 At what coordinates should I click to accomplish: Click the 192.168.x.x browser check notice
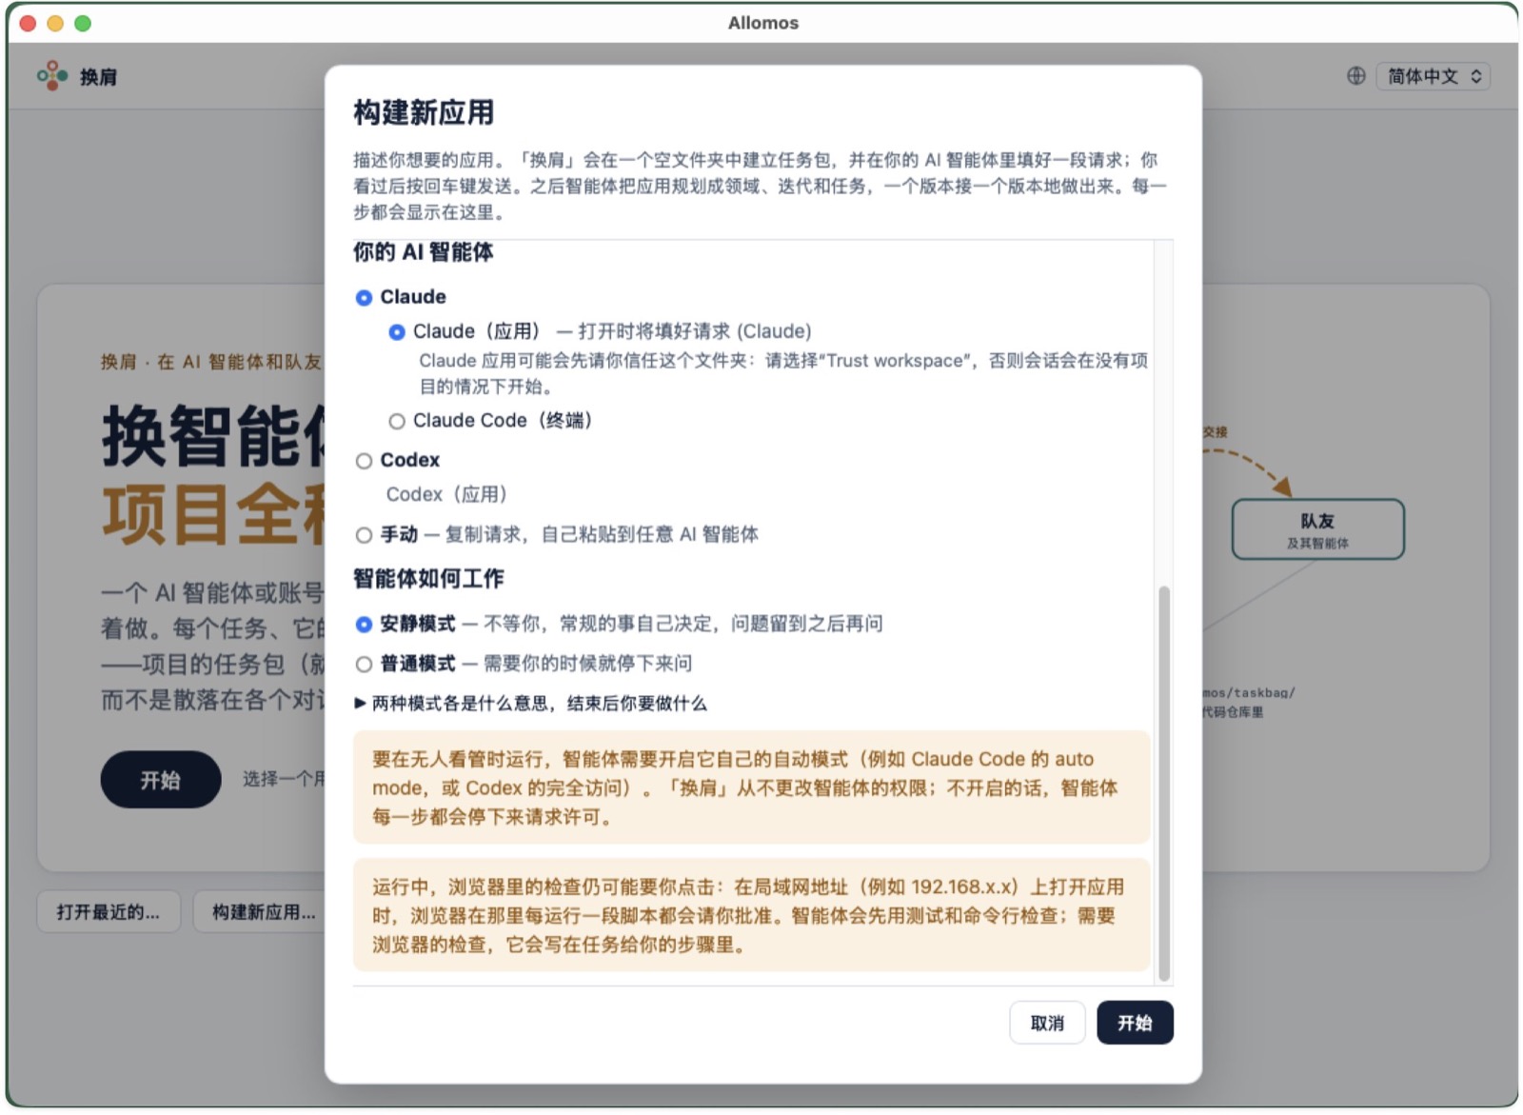752,915
